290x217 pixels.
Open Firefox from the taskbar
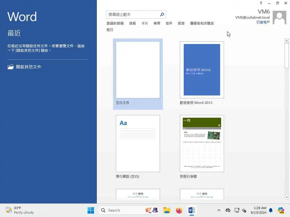click(179, 210)
